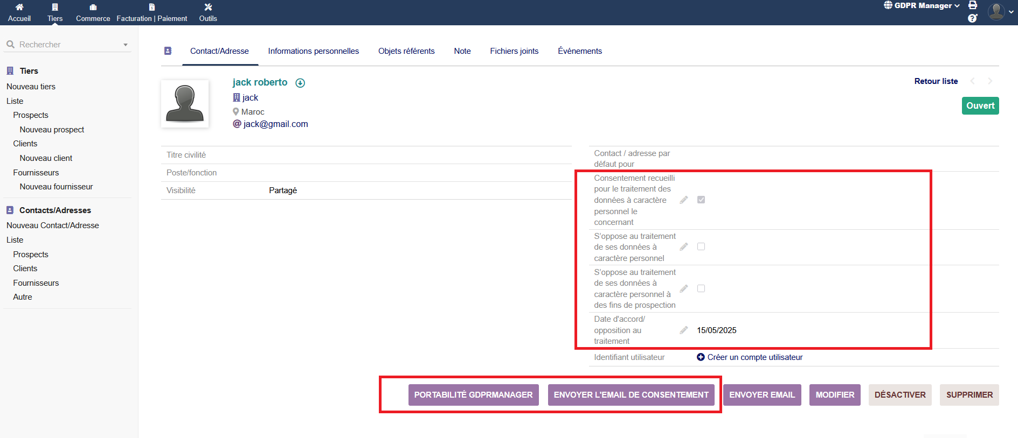This screenshot has width=1018, height=438.
Task: Edit consent collected field with pencil icon
Action: click(684, 200)
